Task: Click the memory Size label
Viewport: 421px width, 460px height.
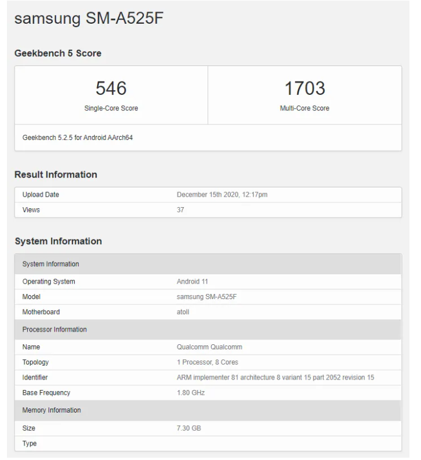Action: (x=29, y=428)
